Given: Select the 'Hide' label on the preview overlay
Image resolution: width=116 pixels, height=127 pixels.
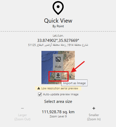Looking at the screenshot, I should point(58,67).
